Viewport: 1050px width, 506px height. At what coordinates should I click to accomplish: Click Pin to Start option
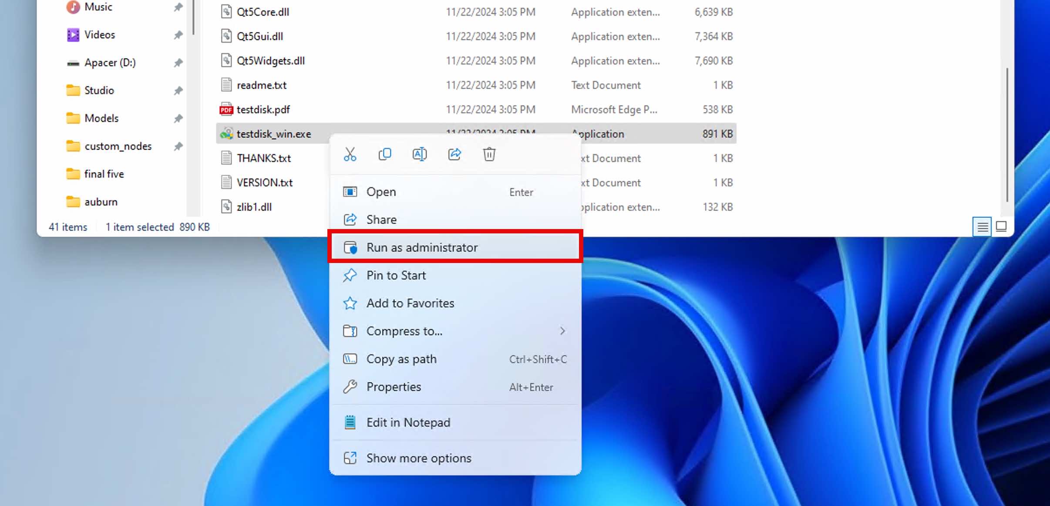[x=396, y=275]
